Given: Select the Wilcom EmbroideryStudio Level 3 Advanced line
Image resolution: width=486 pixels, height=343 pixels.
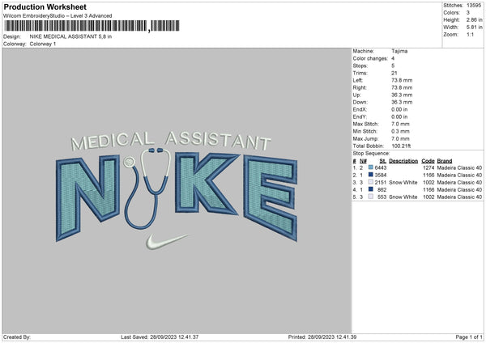Looking at the screenshot, I should 58,16.
